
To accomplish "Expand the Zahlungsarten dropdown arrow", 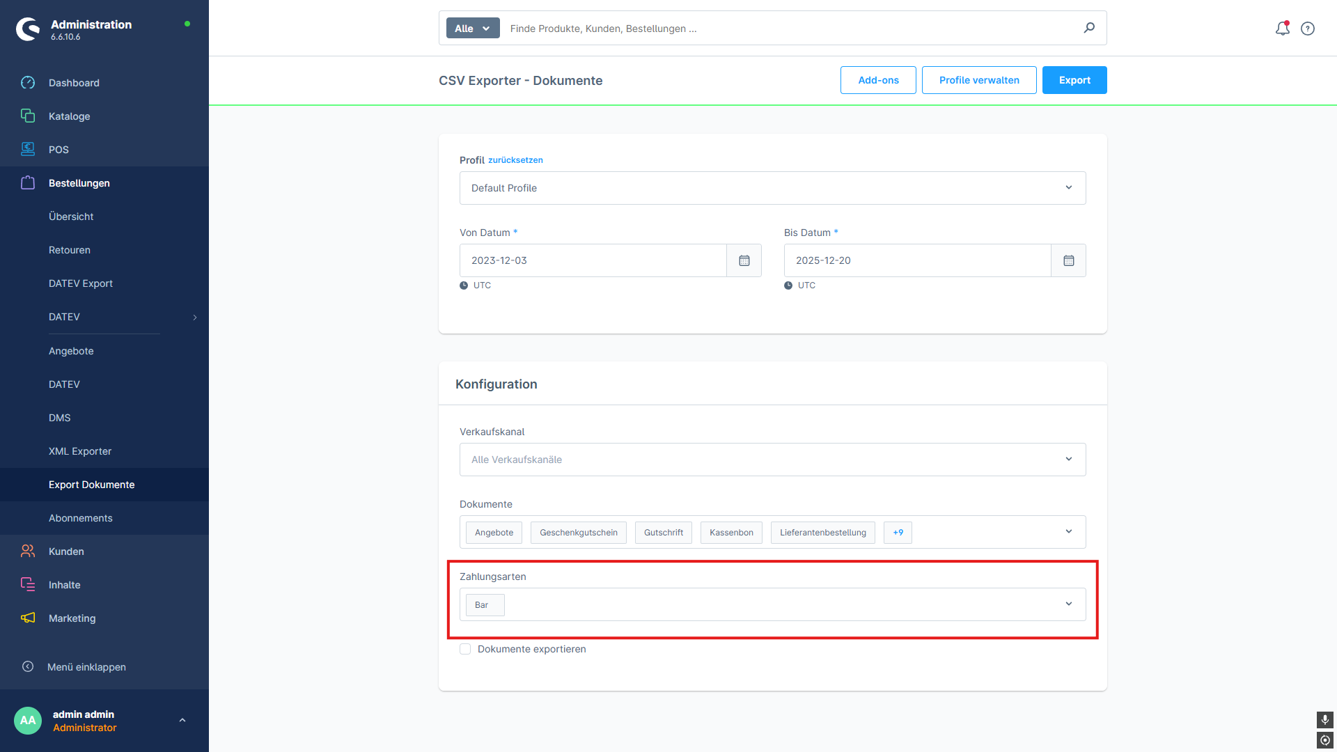I will tap(1068, 604).
